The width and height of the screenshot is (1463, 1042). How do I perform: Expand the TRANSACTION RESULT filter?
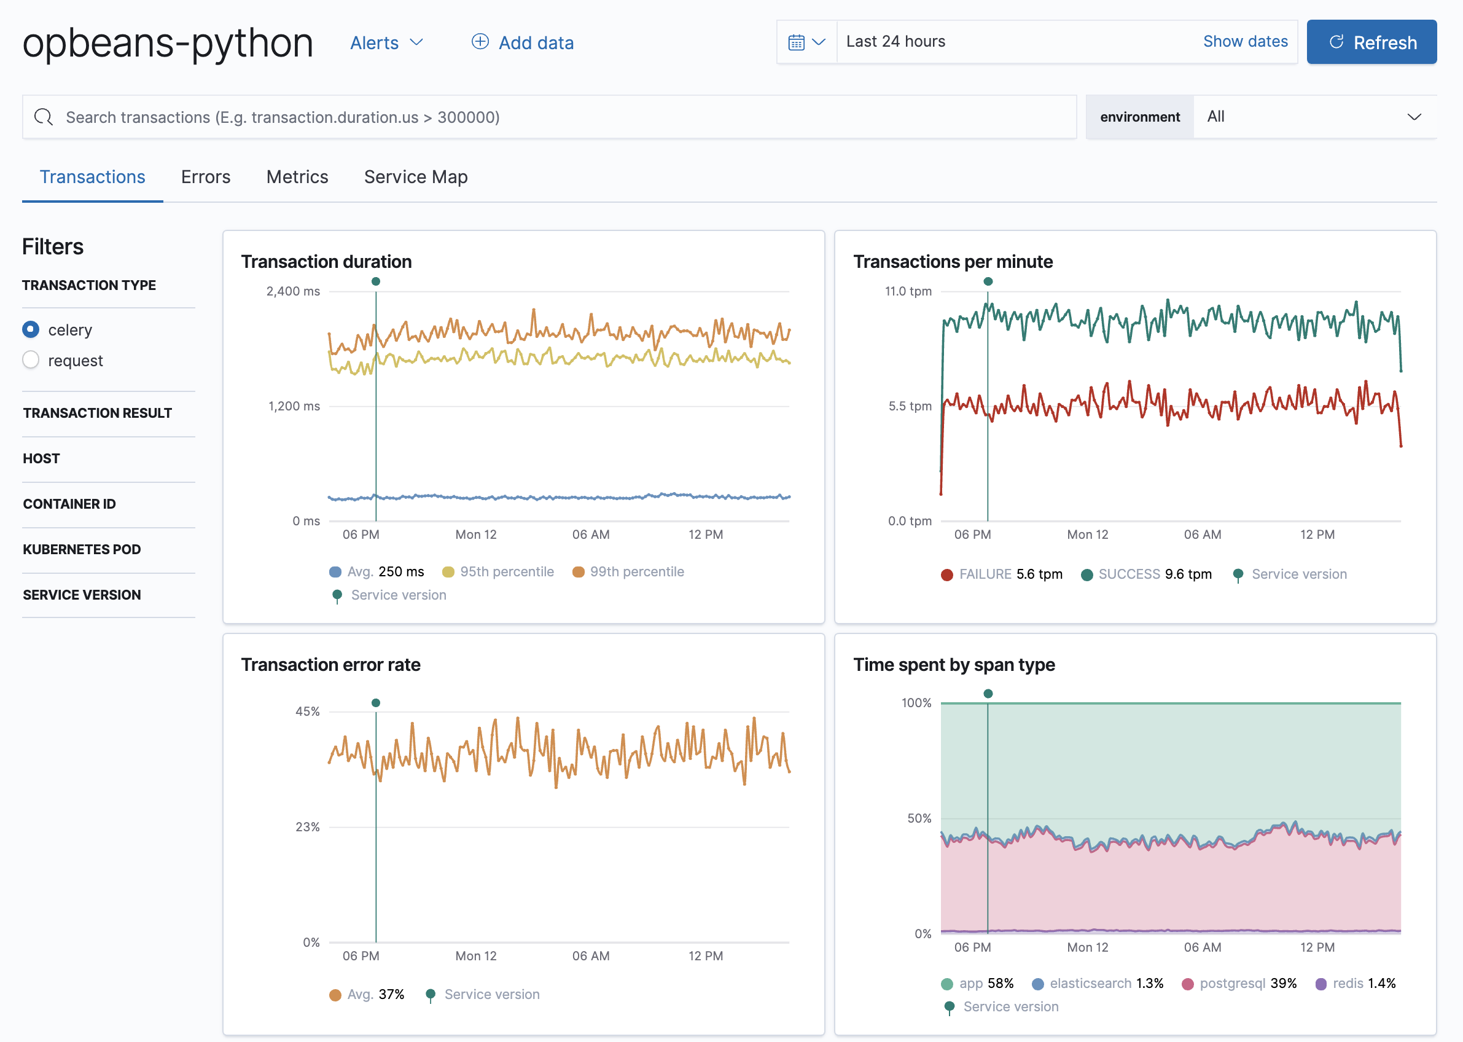pos(99,413)
